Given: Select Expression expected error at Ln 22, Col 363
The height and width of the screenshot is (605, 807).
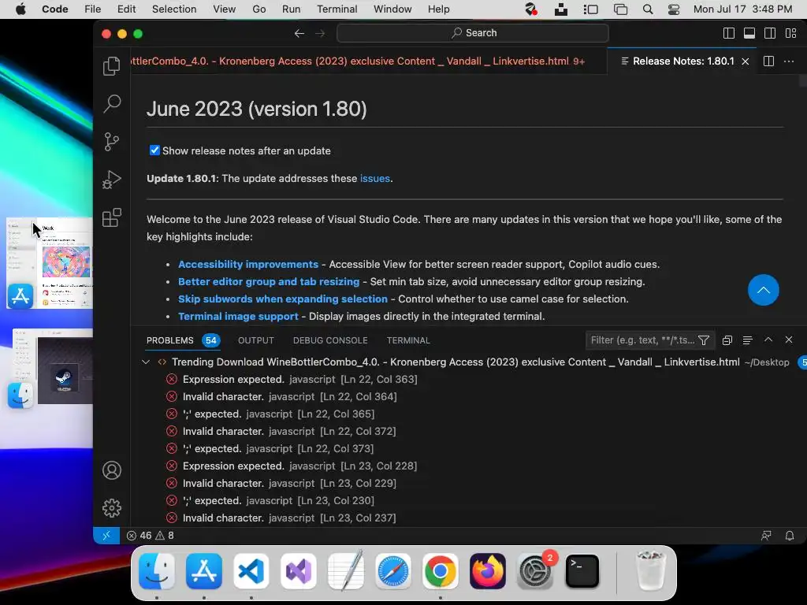Looking at the screenshot, I should (x=299, y=380).
